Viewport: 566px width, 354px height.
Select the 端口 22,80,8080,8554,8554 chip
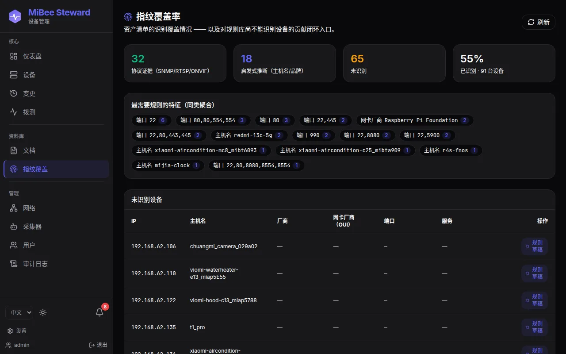pyautogui.click(x=256, y=165)
